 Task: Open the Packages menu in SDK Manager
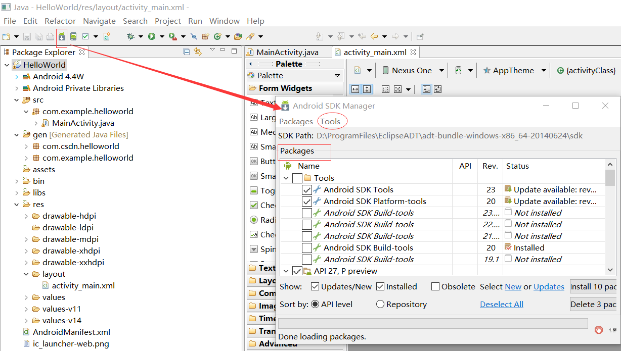(296, 121)
